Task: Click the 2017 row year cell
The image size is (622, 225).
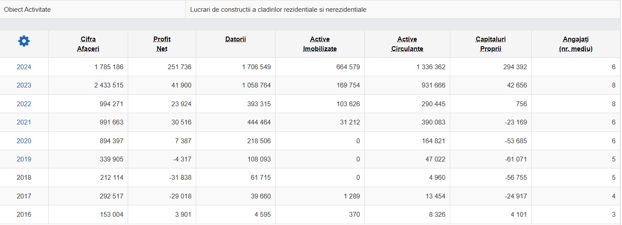Action: pos(24,196)
